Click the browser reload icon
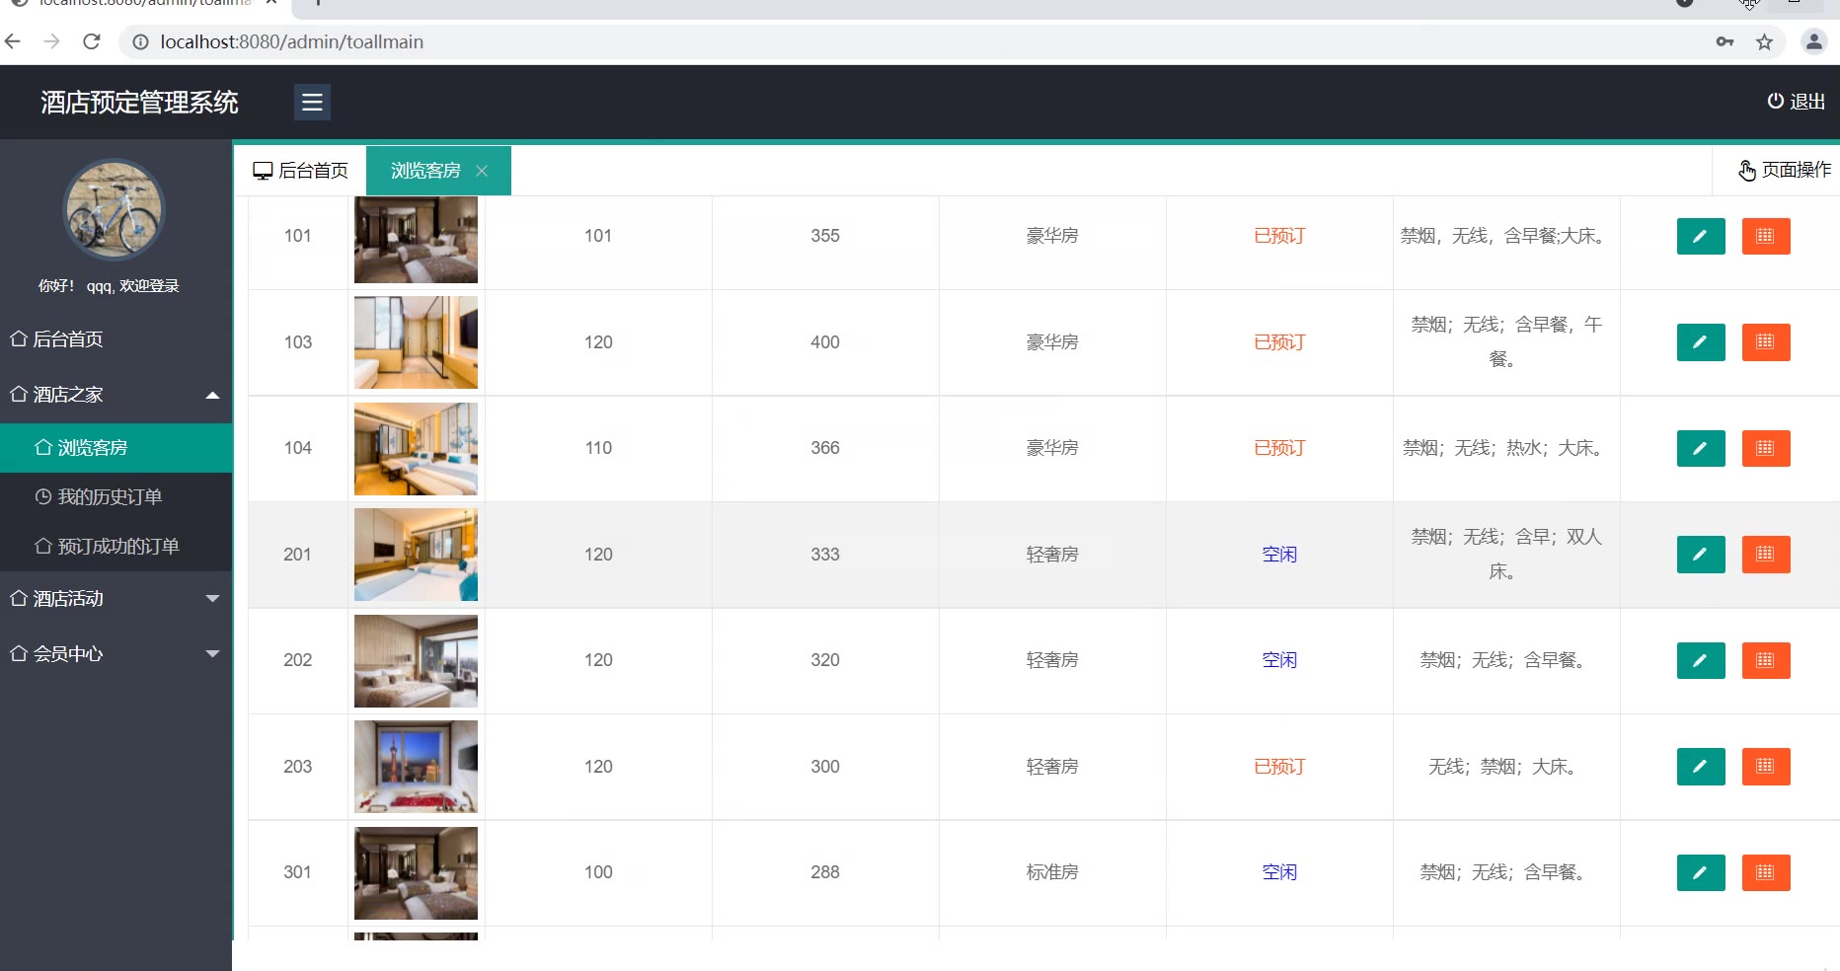Viewport: 1840px width, 971px height. coord(92,41)
